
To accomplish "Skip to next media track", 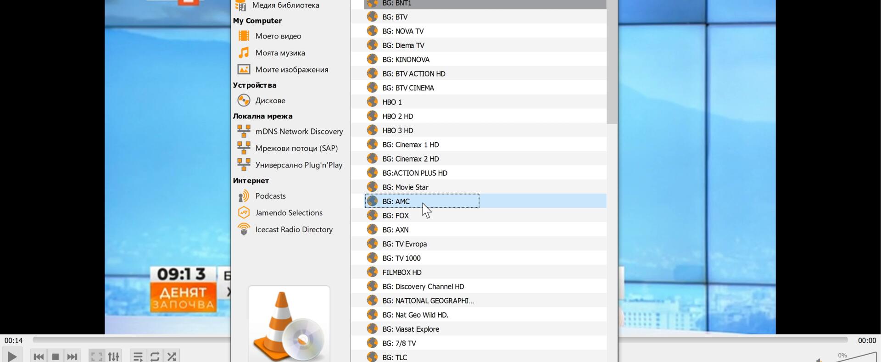I will (72, 356).
